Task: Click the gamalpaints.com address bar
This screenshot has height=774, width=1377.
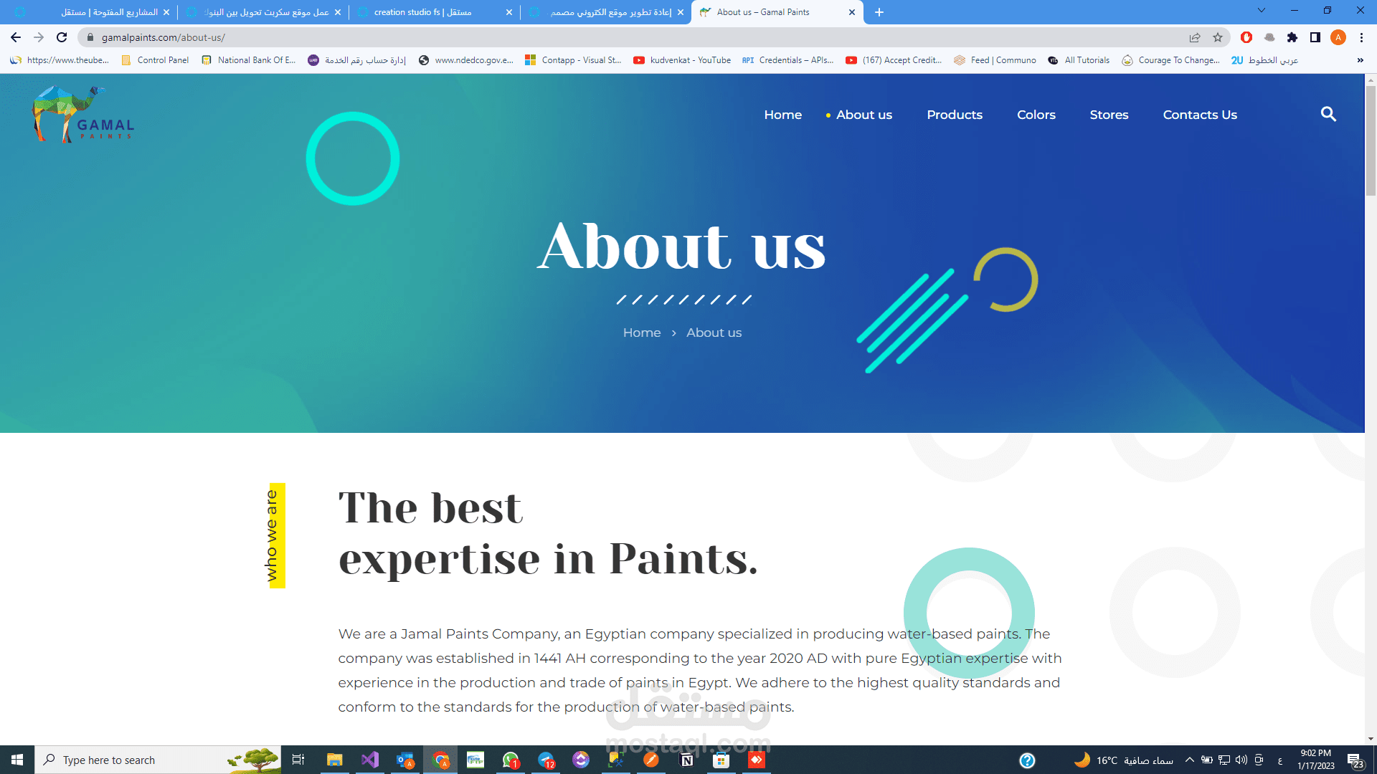Action: (x=631, y=37)
